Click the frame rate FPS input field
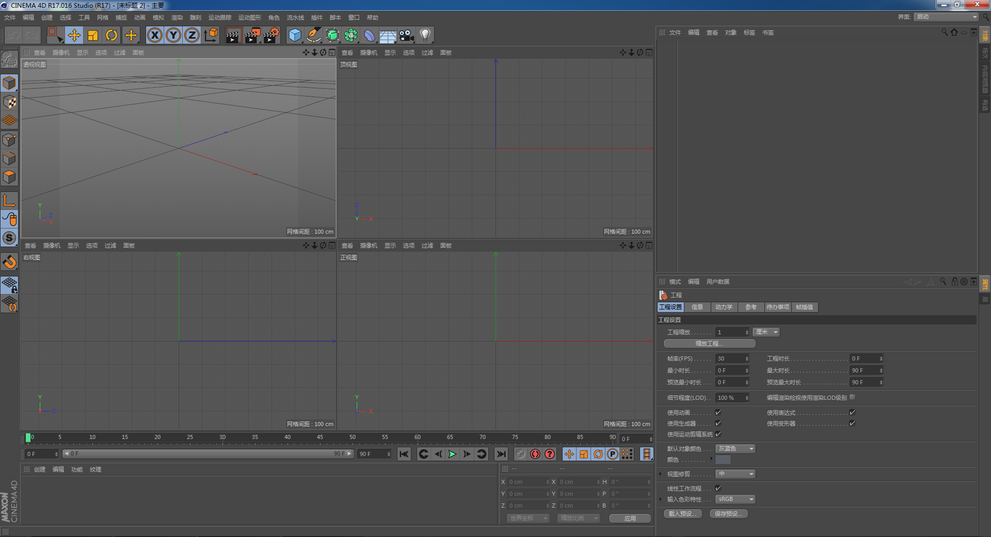 (732, 359)
